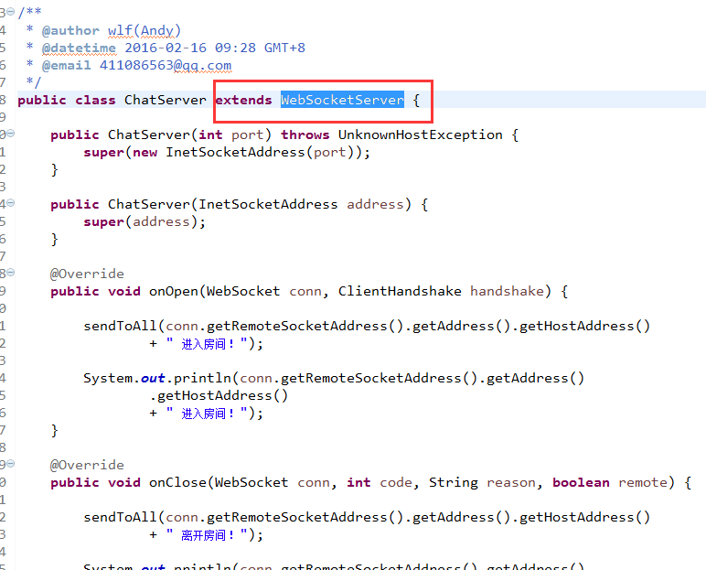Image resolution: width=706 pixels, height=570 pixels.
Task: Click UnknownHostException in the constructor signature
Action: coord(420,134)
